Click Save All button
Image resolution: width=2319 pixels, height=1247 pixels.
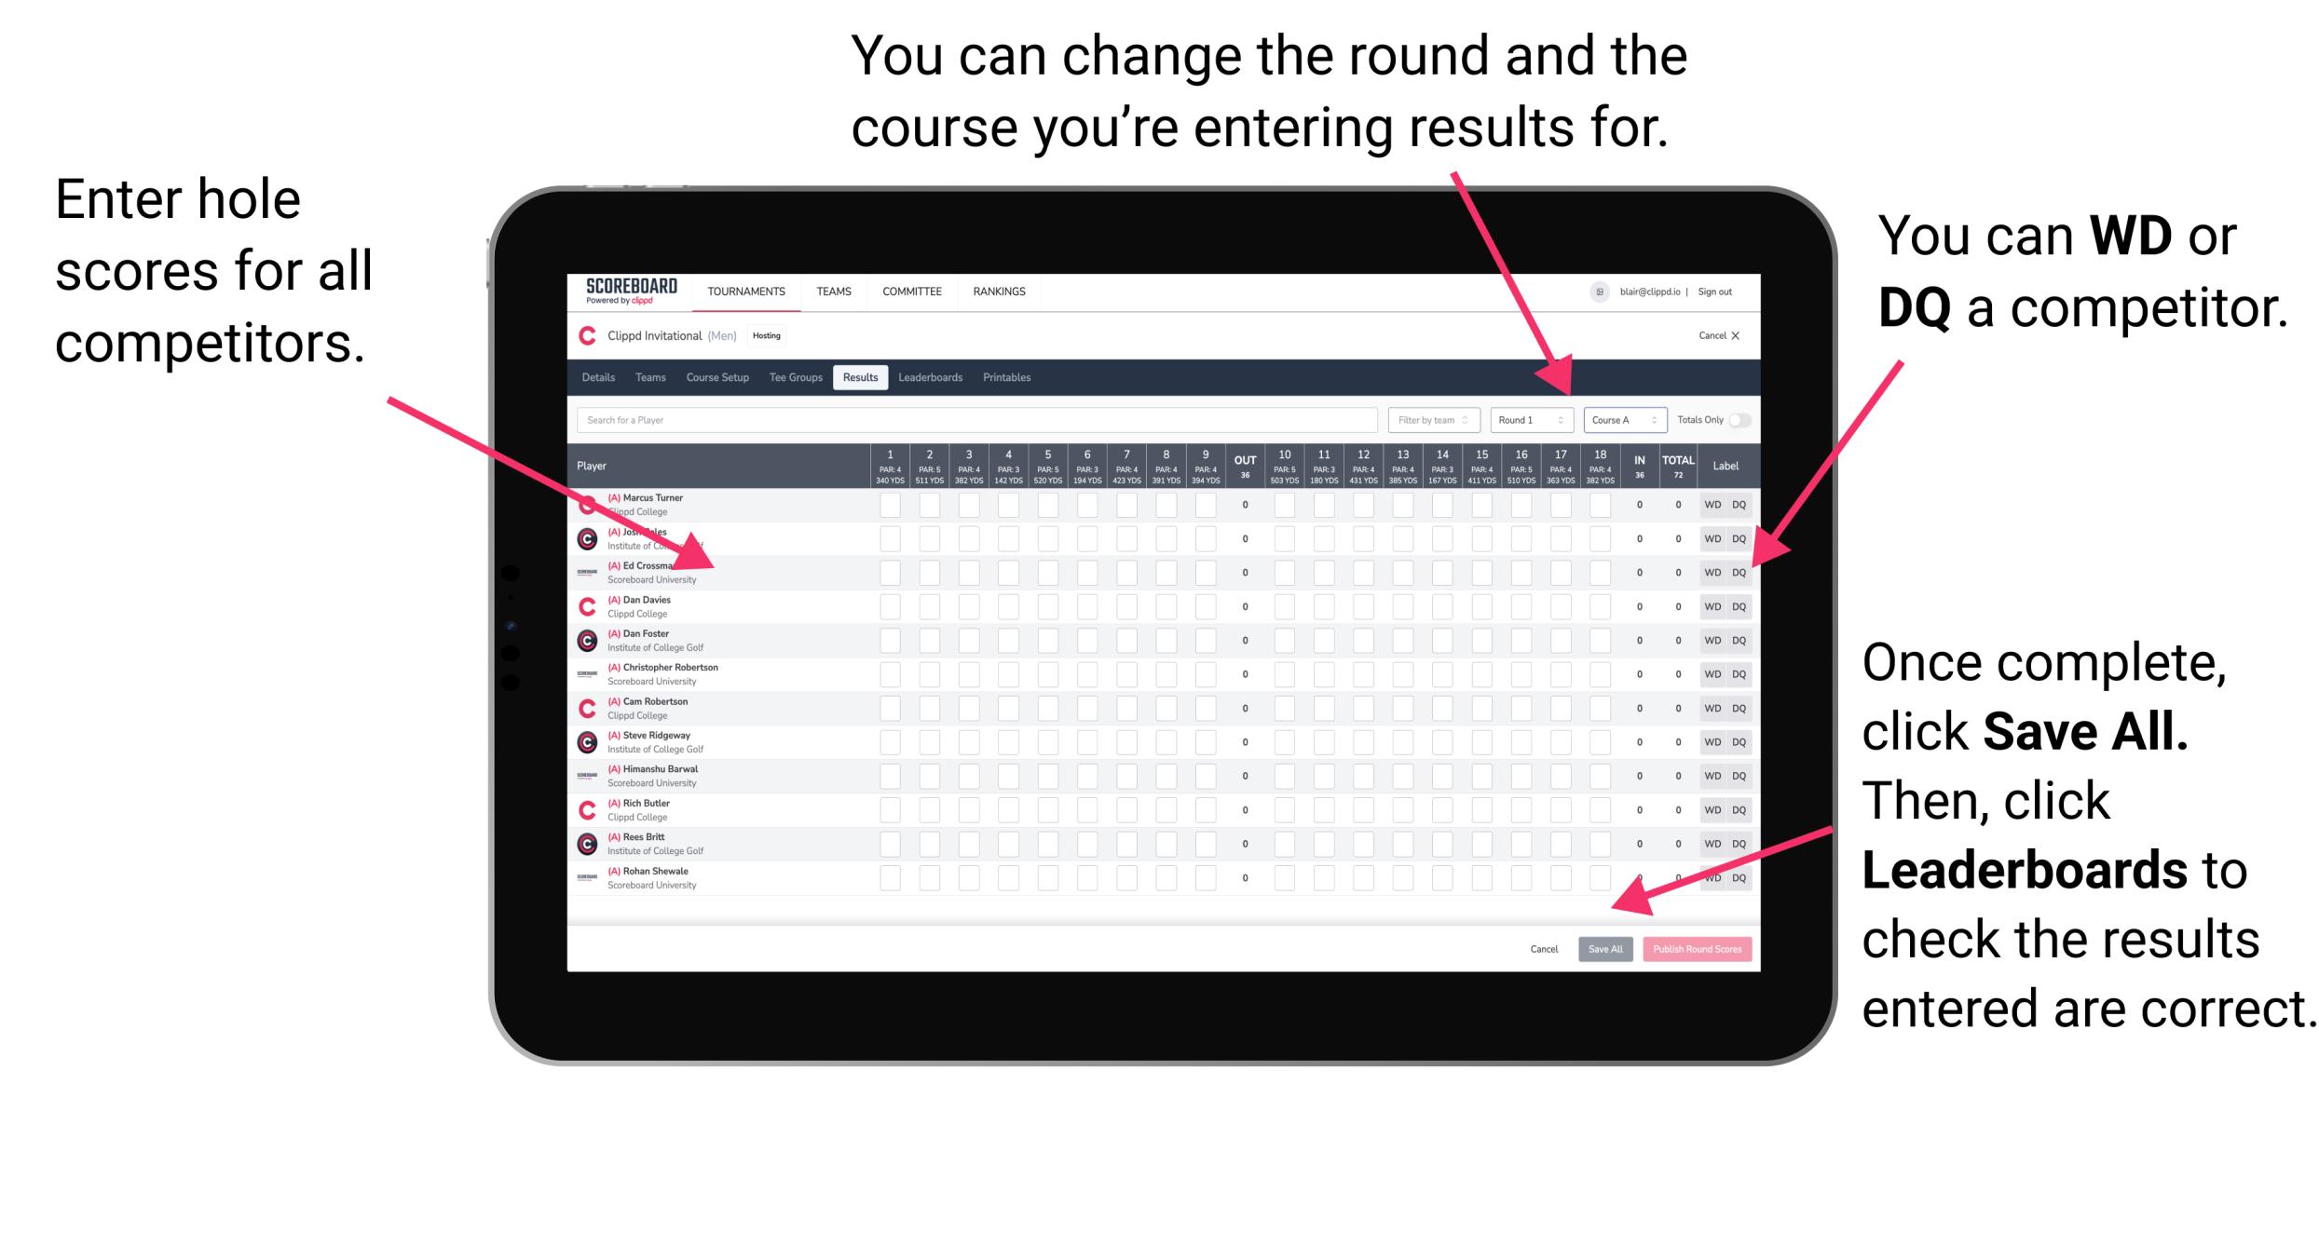(x=1605, y=949)
